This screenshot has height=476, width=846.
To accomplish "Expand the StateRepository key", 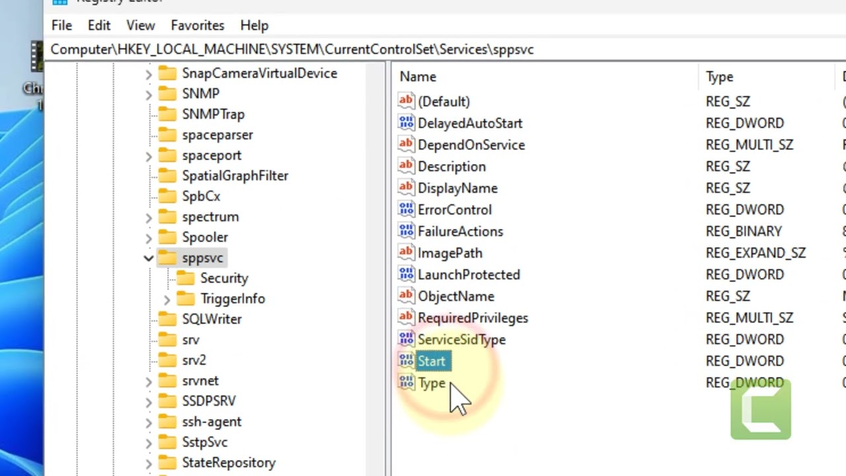I will click(x=149, y=463).
